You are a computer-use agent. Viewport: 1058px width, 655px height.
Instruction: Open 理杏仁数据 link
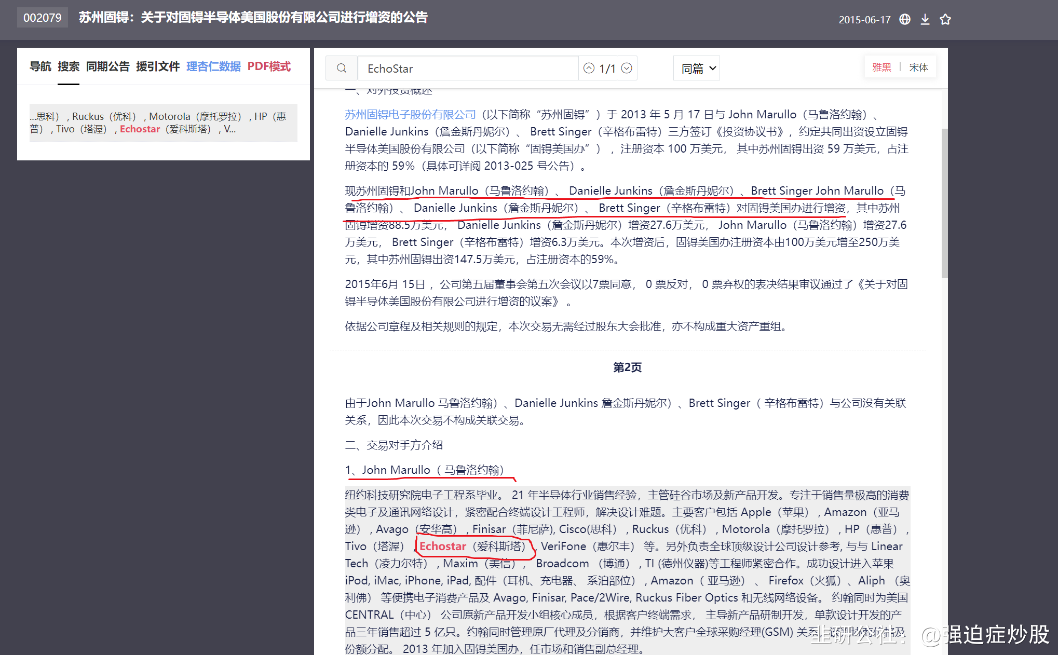coord(213,66)
